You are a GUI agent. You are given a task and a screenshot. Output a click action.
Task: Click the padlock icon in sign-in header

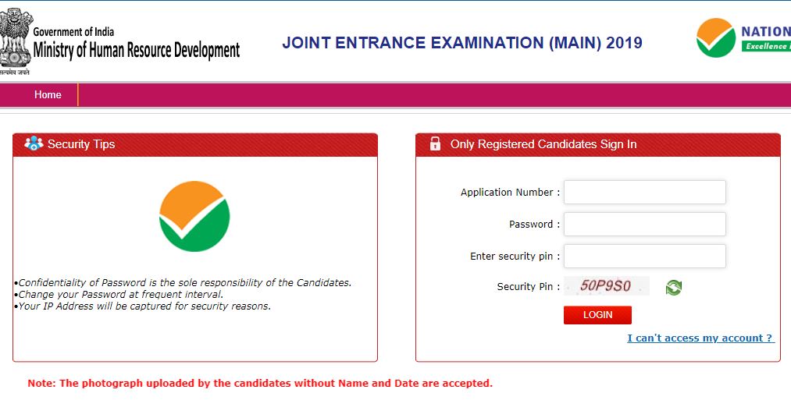(435, 144)
